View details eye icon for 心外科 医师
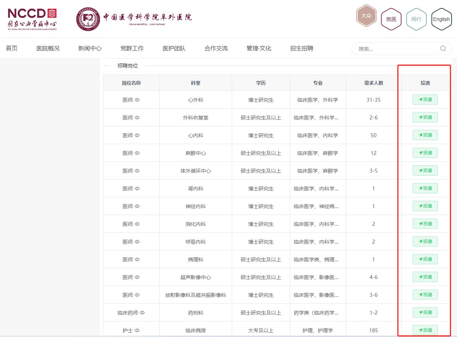The height and width of the screenshot is (337, 457). click(137, 100)
